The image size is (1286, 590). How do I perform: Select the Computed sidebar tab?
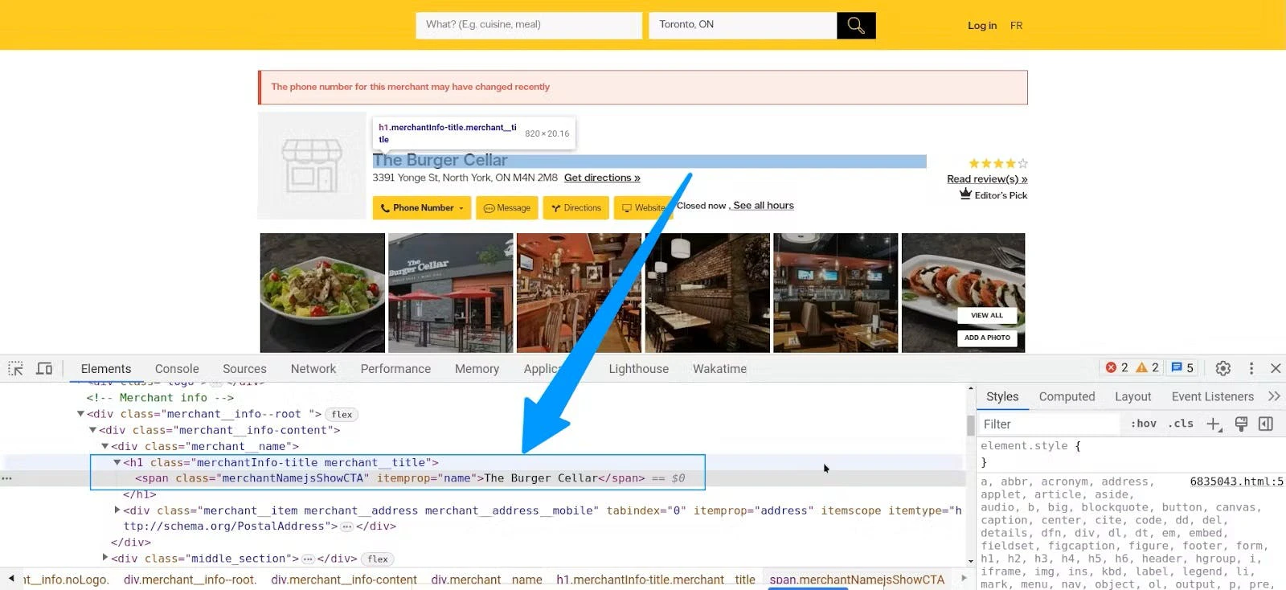pyautogui.click(x=1067, y=396)
